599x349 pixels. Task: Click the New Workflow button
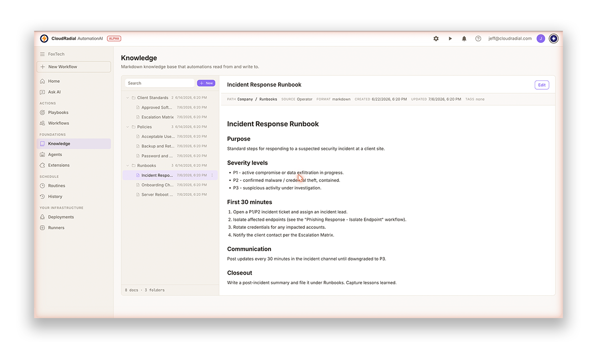[x=74, y=67]
